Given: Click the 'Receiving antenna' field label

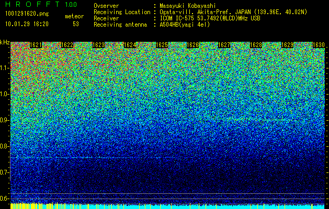Looking at the screenshot, I should [120, 25].
